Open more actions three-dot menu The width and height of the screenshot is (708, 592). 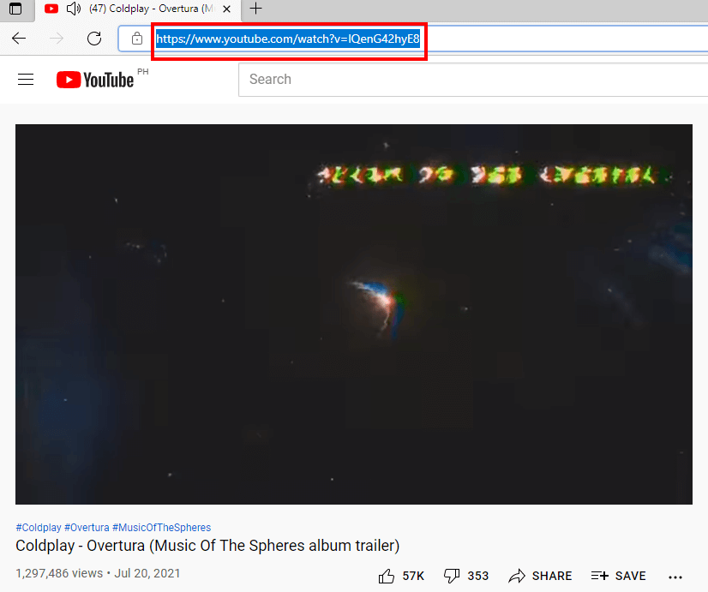click(675, 577)
